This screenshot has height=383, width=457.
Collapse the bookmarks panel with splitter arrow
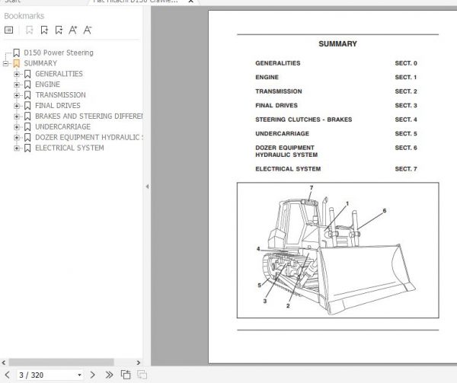pyautogui.click(x=147, y=187)
